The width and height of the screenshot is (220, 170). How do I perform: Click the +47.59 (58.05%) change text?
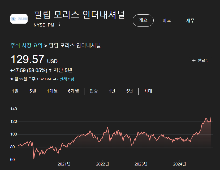click(29, 70)
